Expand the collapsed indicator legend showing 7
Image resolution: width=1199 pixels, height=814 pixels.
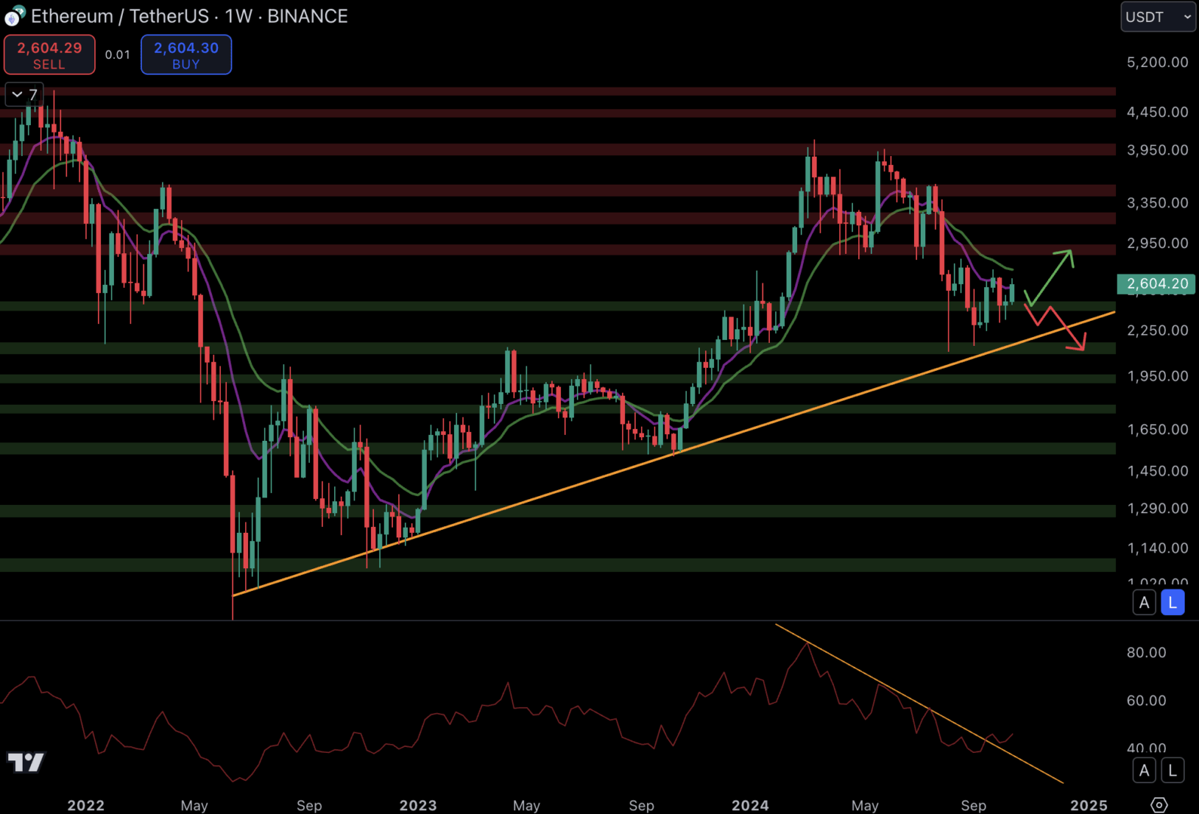24,94
